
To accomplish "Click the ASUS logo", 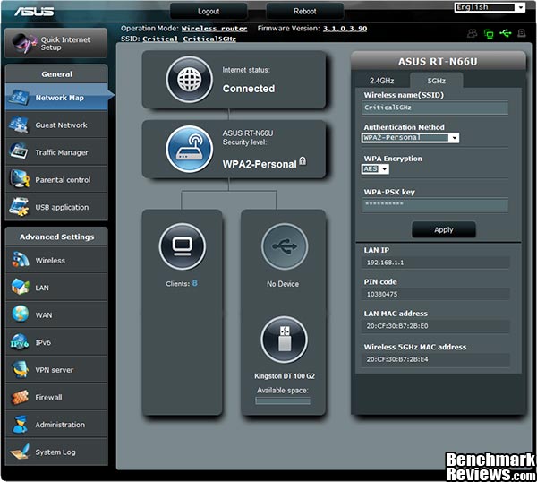I will click(34, 12).
